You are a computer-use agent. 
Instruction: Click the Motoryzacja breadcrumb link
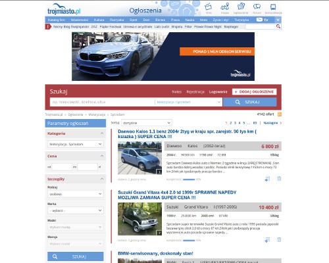point(97,114)
